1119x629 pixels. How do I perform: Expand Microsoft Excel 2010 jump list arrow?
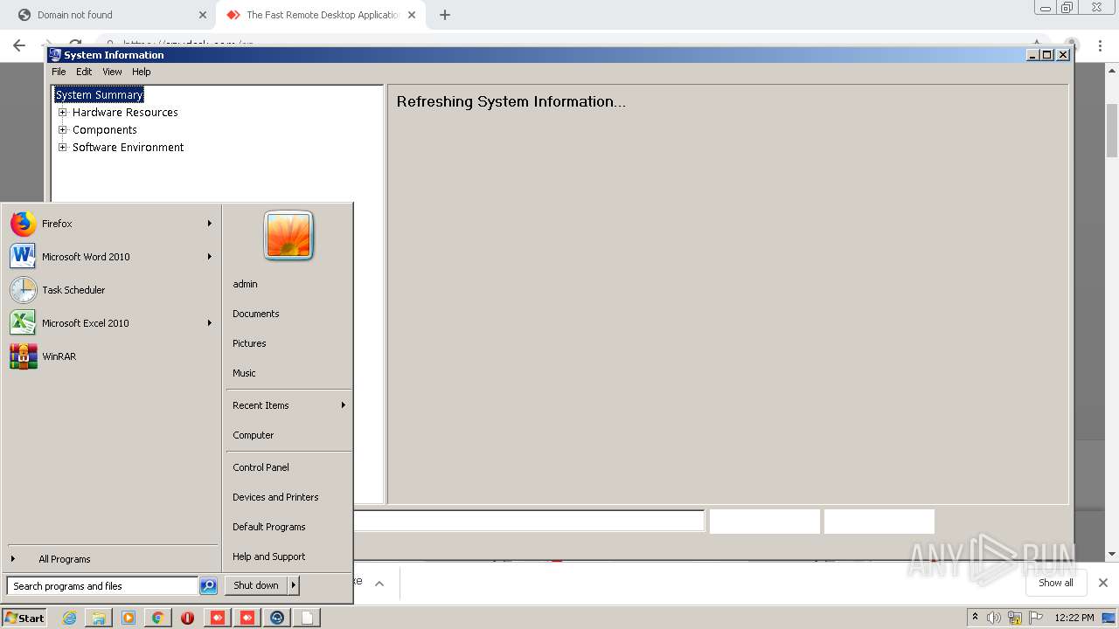(x=210, y=323)
